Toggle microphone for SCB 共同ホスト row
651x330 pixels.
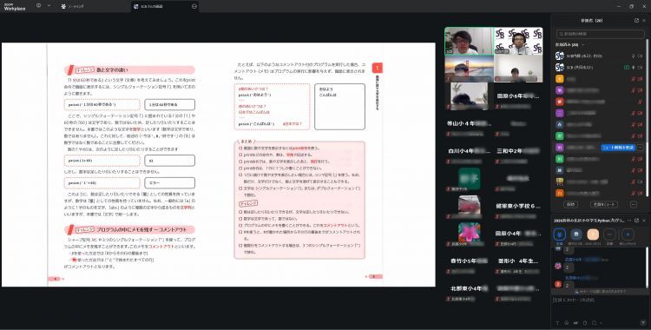[634, 68]
